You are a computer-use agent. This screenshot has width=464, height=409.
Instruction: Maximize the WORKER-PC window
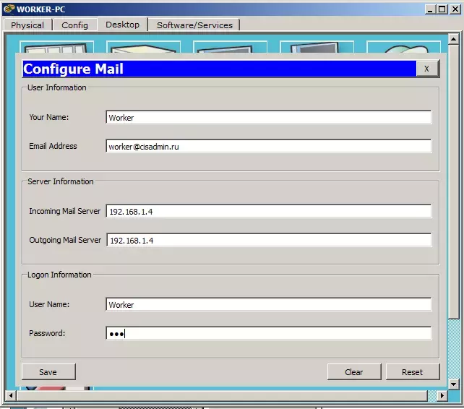click(x=442, y=9)
